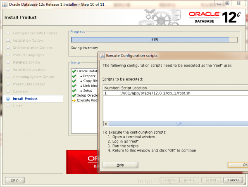The height and width of the screenshot is (187, 248).
Task: Click Java icon in dialog title bar
Action: (x=102, y=56)
